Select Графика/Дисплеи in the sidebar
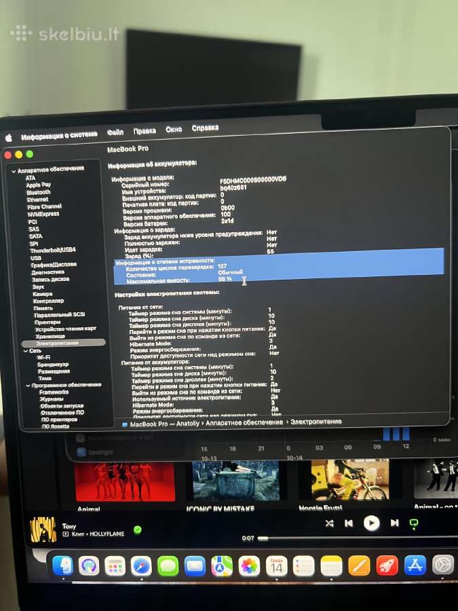 54,265
